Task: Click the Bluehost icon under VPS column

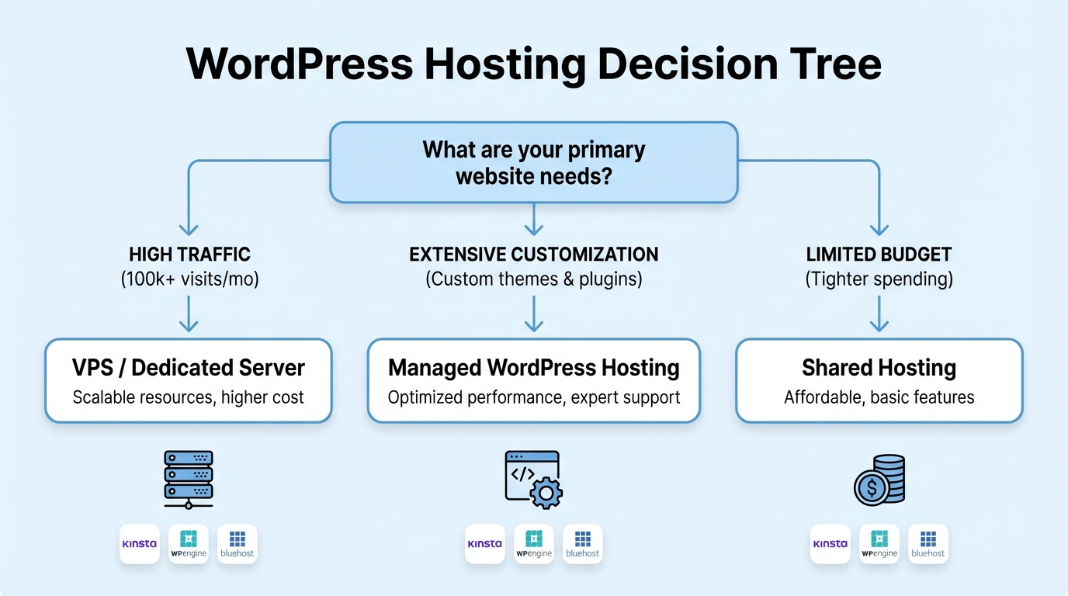Action: pyautogui.click(x=237, y=544)
